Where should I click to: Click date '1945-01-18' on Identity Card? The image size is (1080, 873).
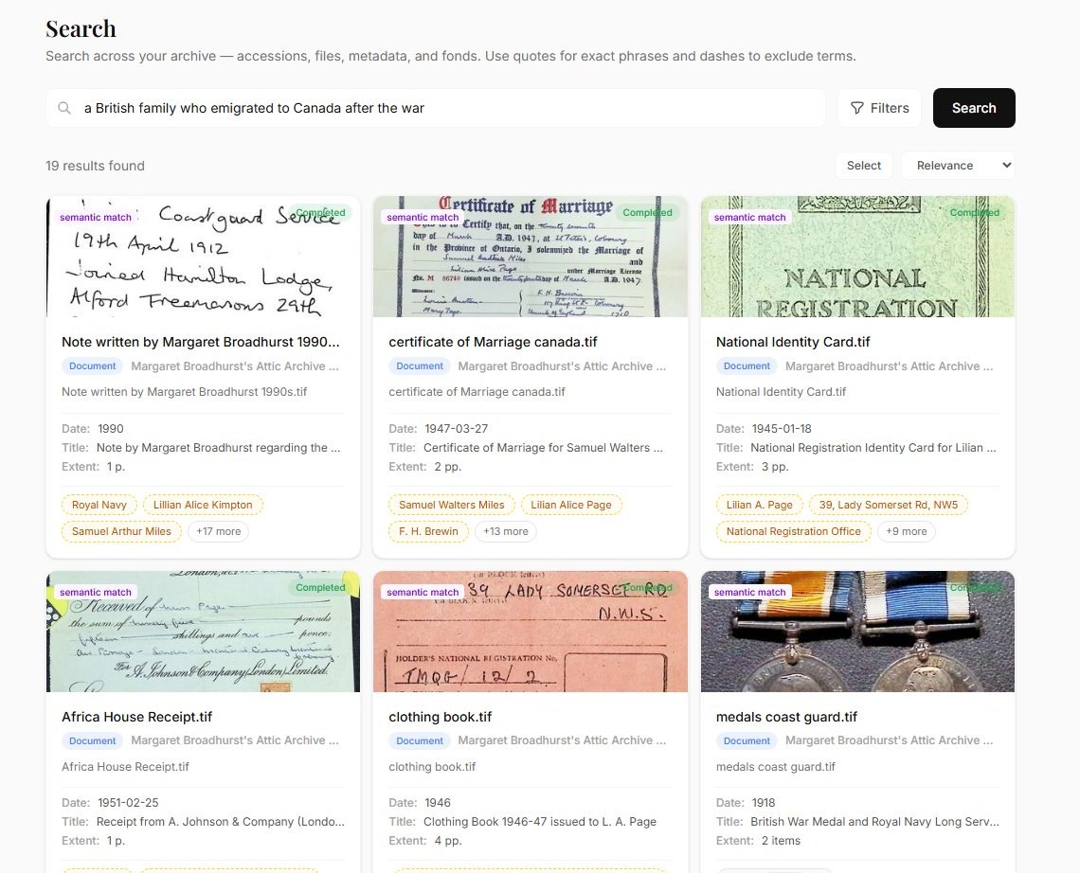click(782, 428)
